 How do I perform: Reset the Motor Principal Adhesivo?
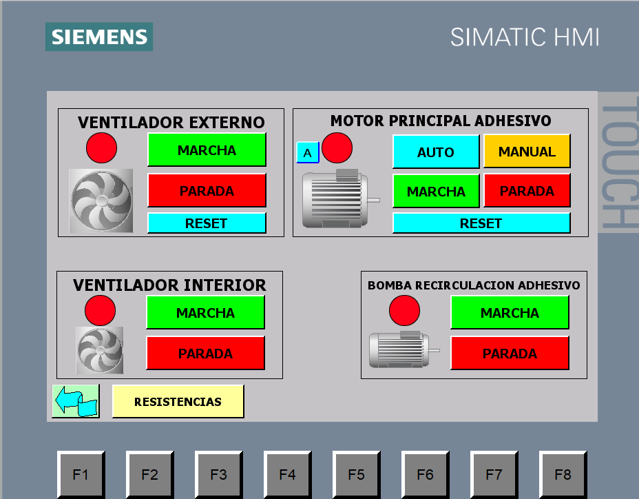click(481, 223)
